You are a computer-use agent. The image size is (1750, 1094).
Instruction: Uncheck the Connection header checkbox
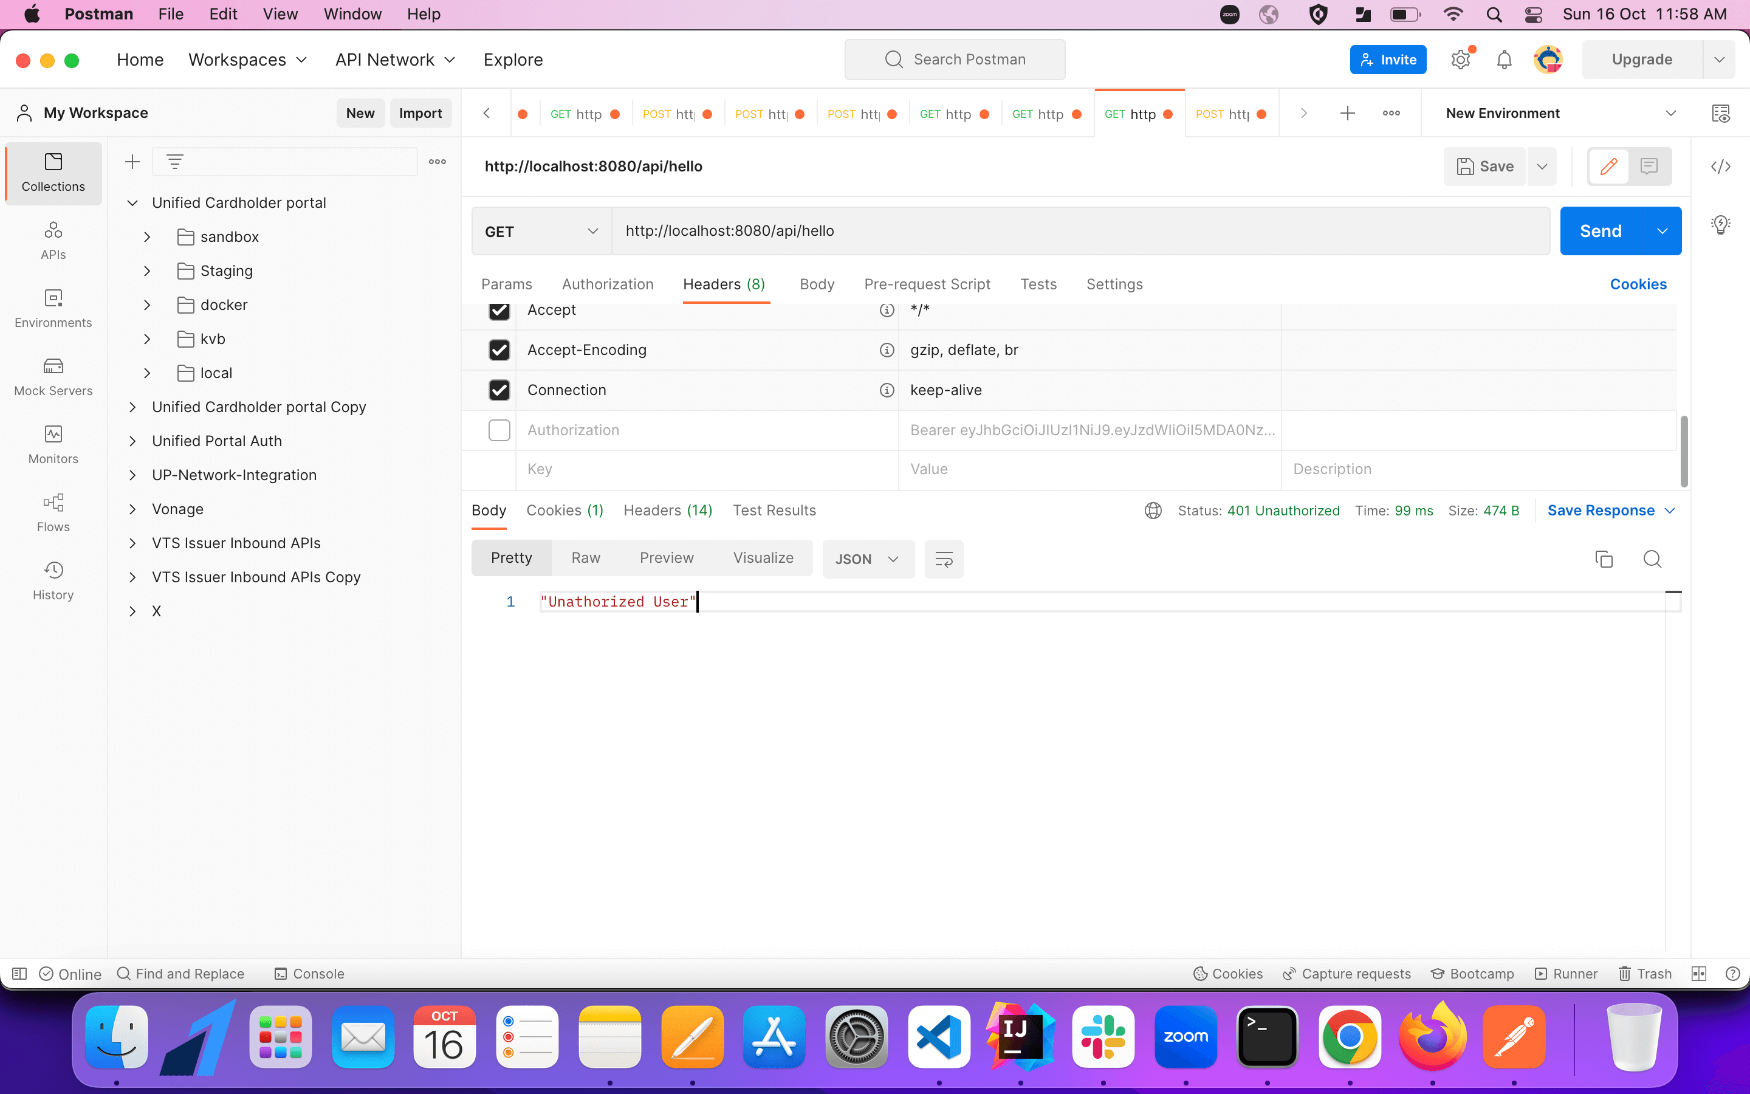(499, 390)
